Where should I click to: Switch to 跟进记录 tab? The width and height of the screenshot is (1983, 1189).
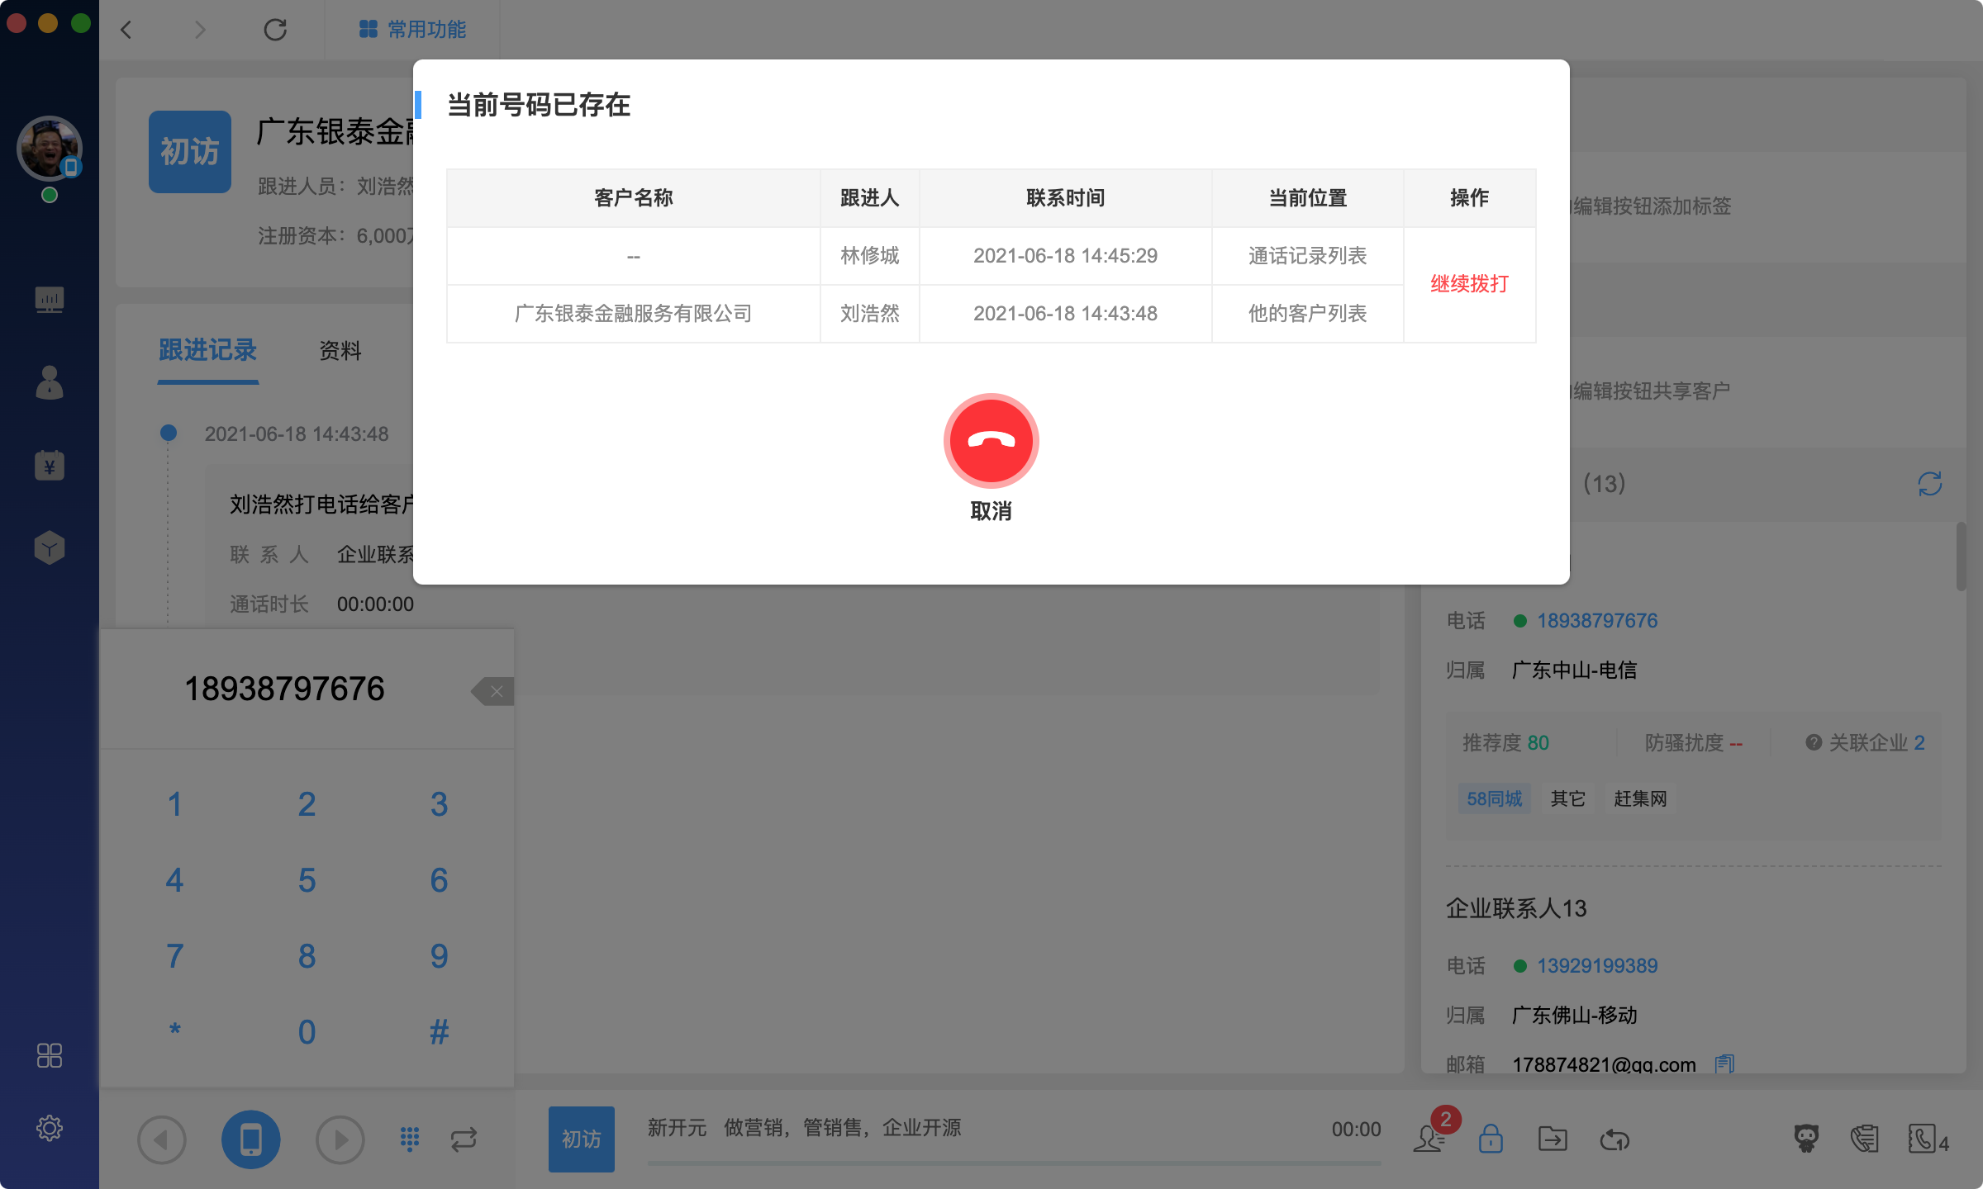click(207, 350)
